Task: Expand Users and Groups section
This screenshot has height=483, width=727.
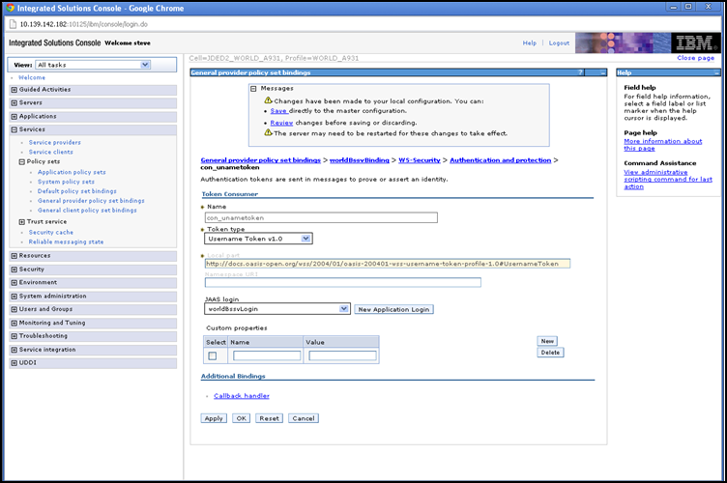Action: [15, 309]
